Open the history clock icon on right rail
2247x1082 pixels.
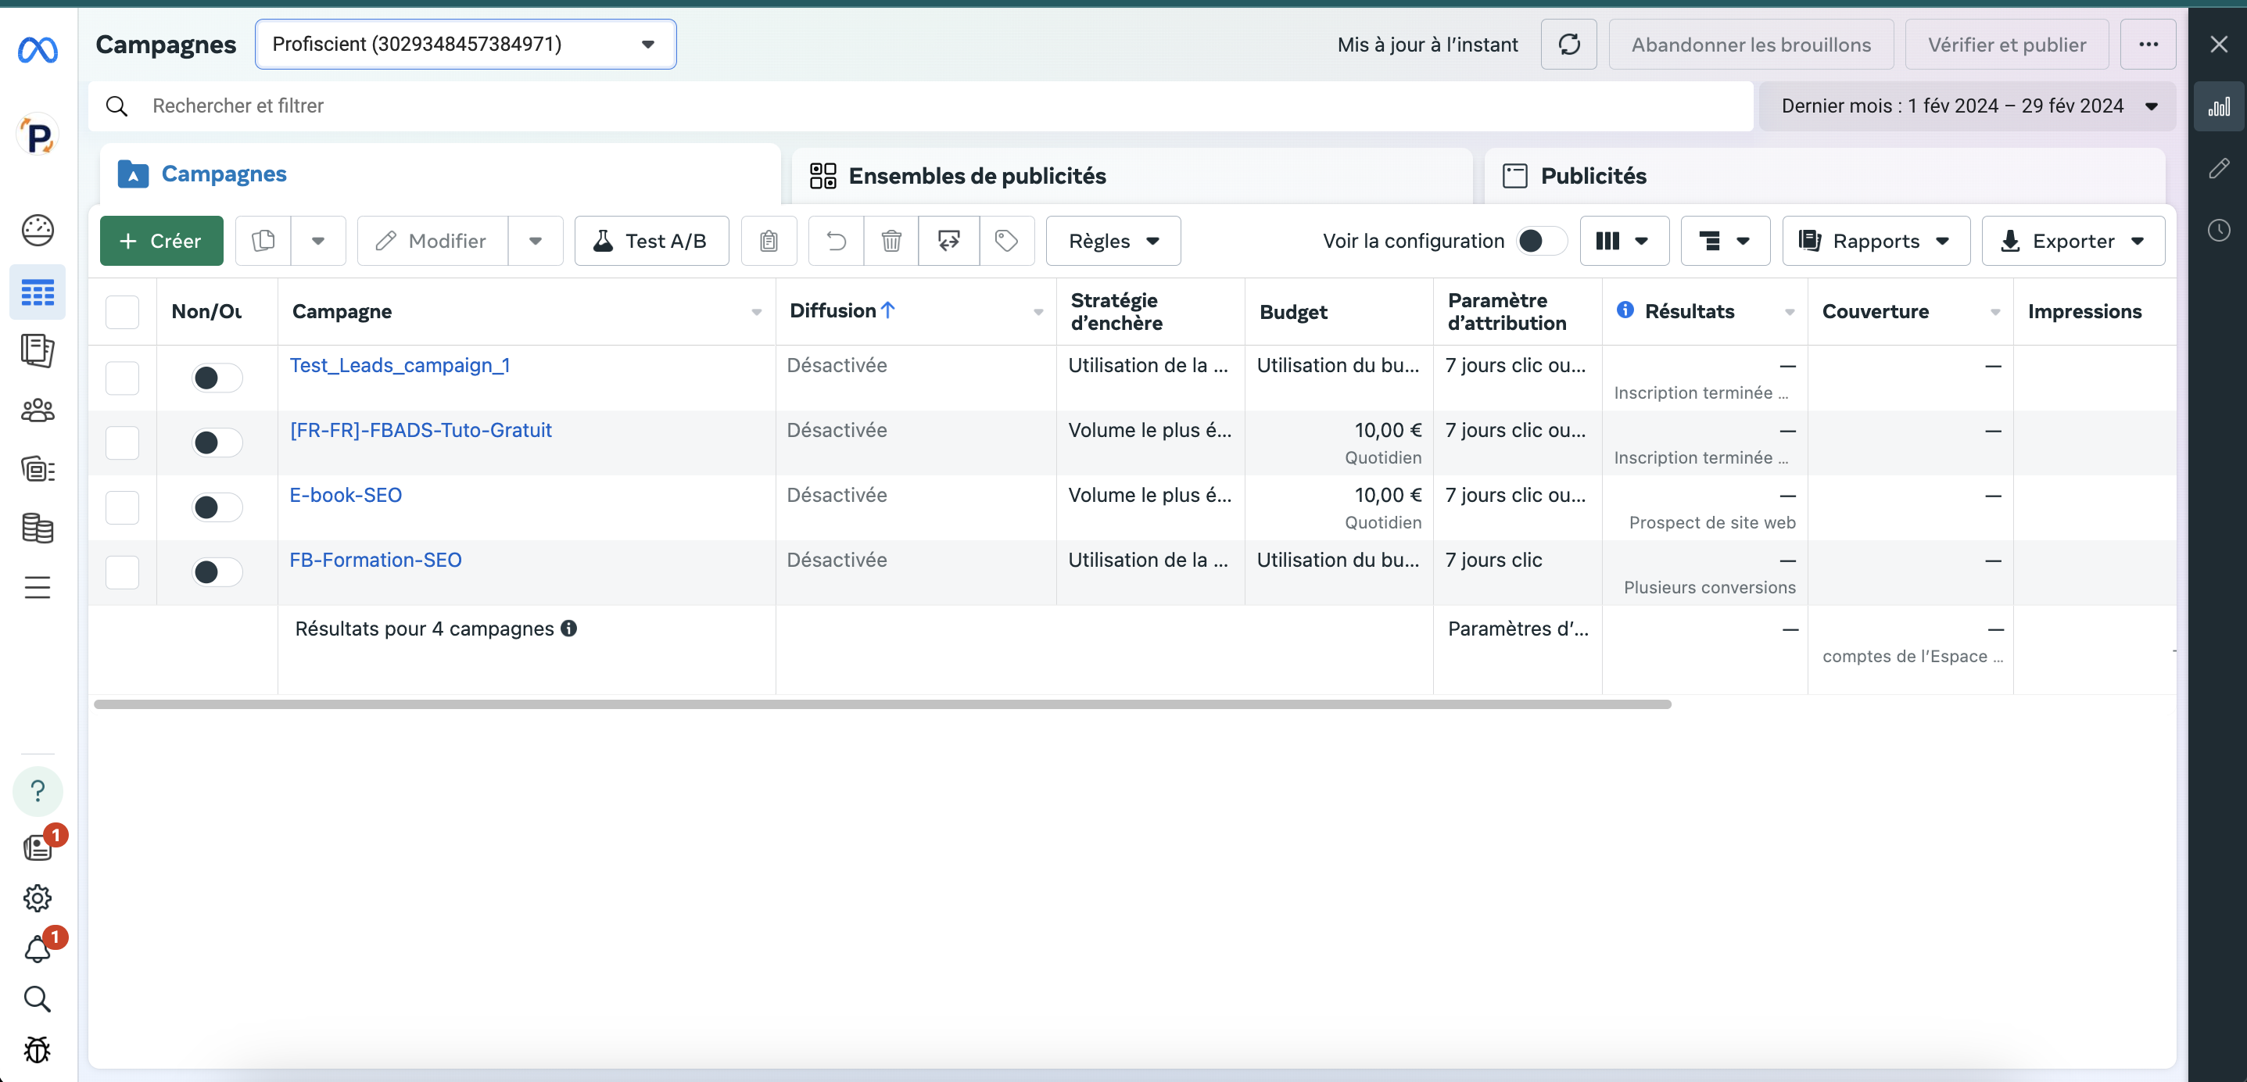tap(2218, 231)
